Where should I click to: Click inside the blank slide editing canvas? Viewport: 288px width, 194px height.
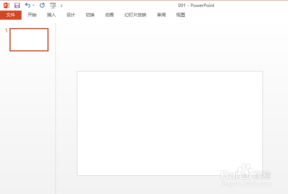(170, 123)
